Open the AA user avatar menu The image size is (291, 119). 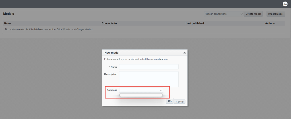tap(285, 4)
